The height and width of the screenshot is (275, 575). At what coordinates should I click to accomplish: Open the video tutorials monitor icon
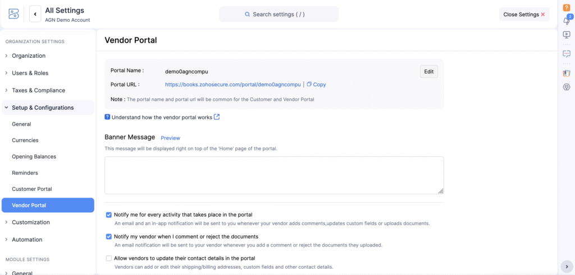[x=567, y=35]
